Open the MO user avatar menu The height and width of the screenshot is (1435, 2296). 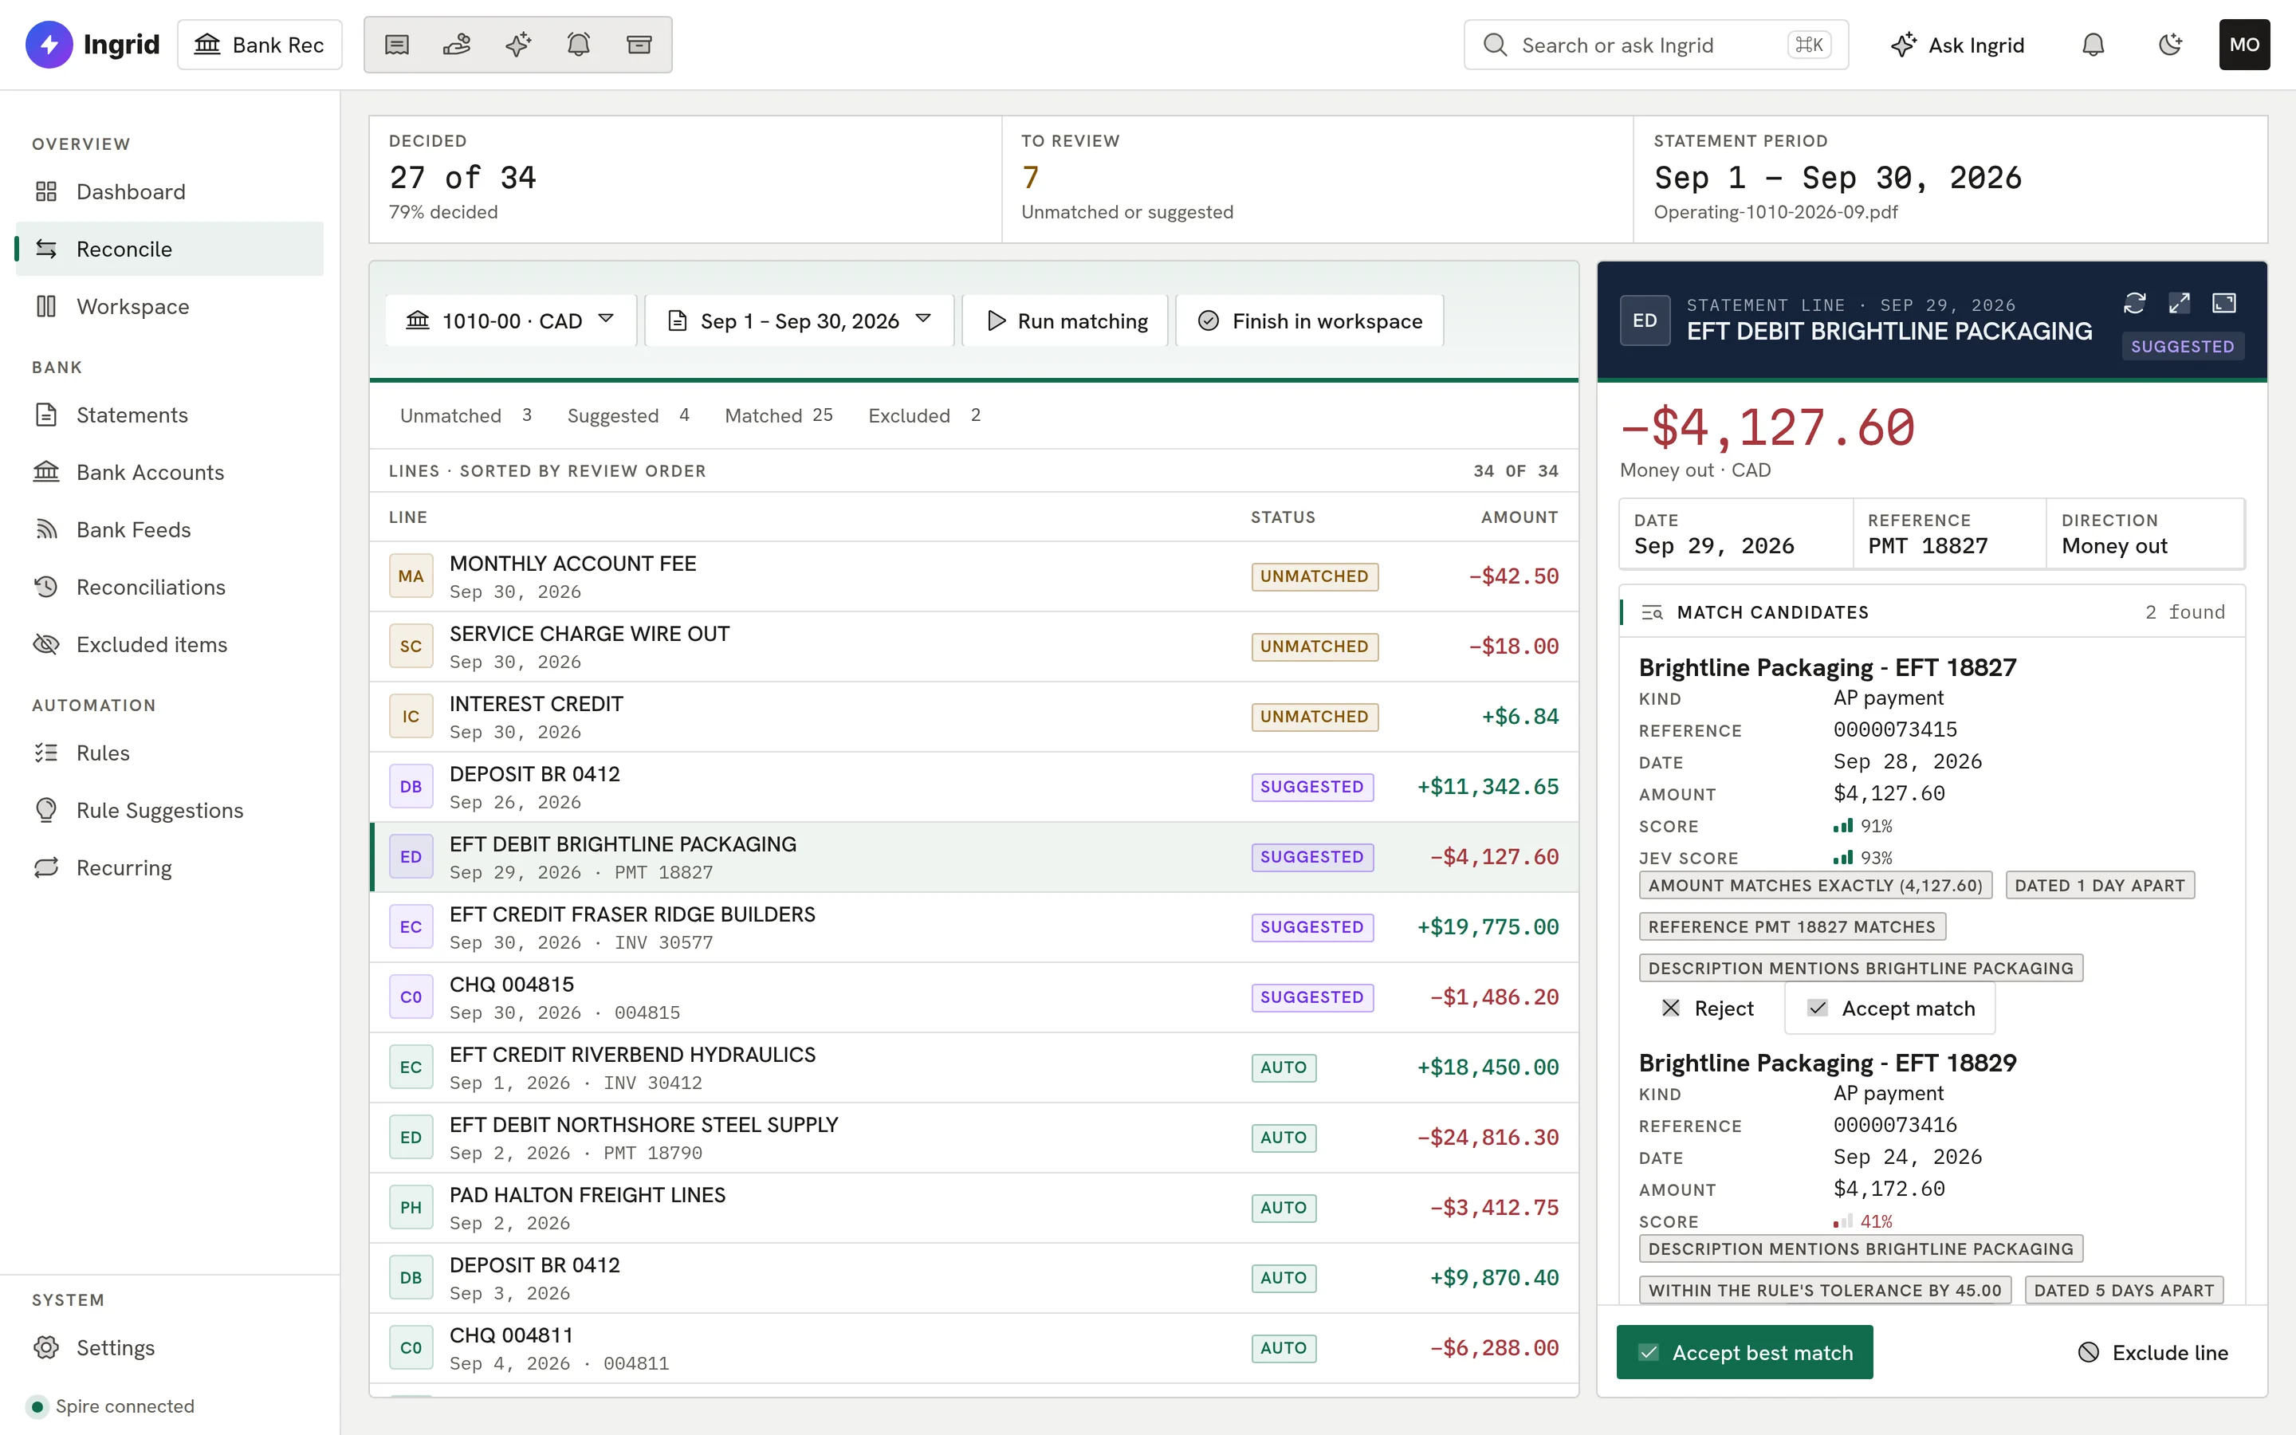point(2244,45)
